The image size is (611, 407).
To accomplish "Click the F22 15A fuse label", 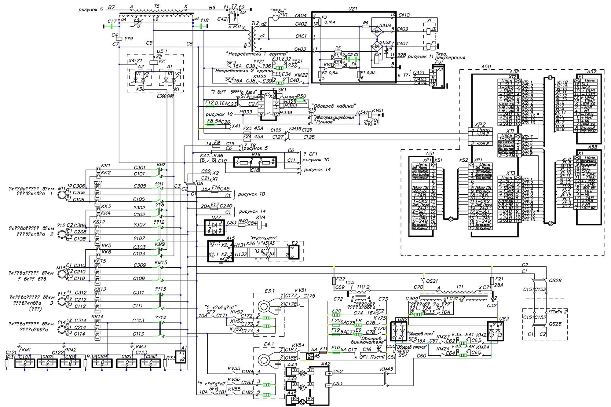I will 345,280.
